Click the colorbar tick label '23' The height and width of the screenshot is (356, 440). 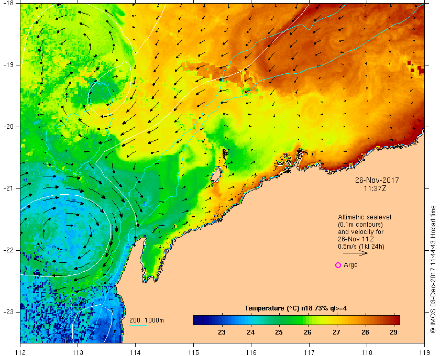[222, 332]
